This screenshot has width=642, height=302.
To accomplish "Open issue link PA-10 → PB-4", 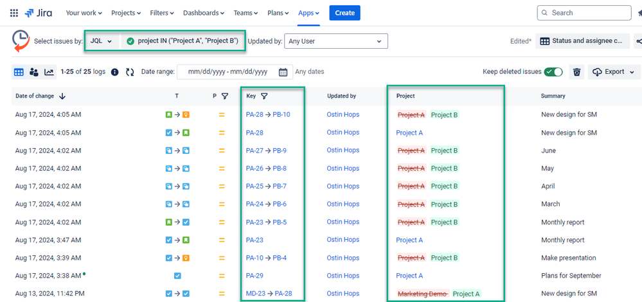I will coord(266,258).
